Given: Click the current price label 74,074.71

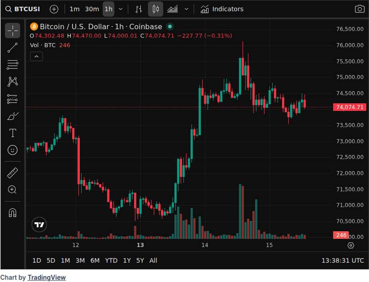Looking at the screenshot, I should (x=349, y=107).
